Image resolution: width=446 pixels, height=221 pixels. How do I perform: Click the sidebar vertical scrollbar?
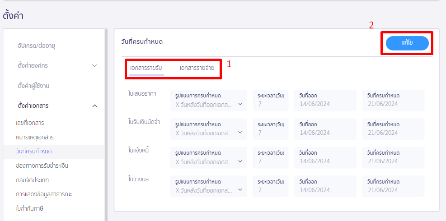coord(106,125)
